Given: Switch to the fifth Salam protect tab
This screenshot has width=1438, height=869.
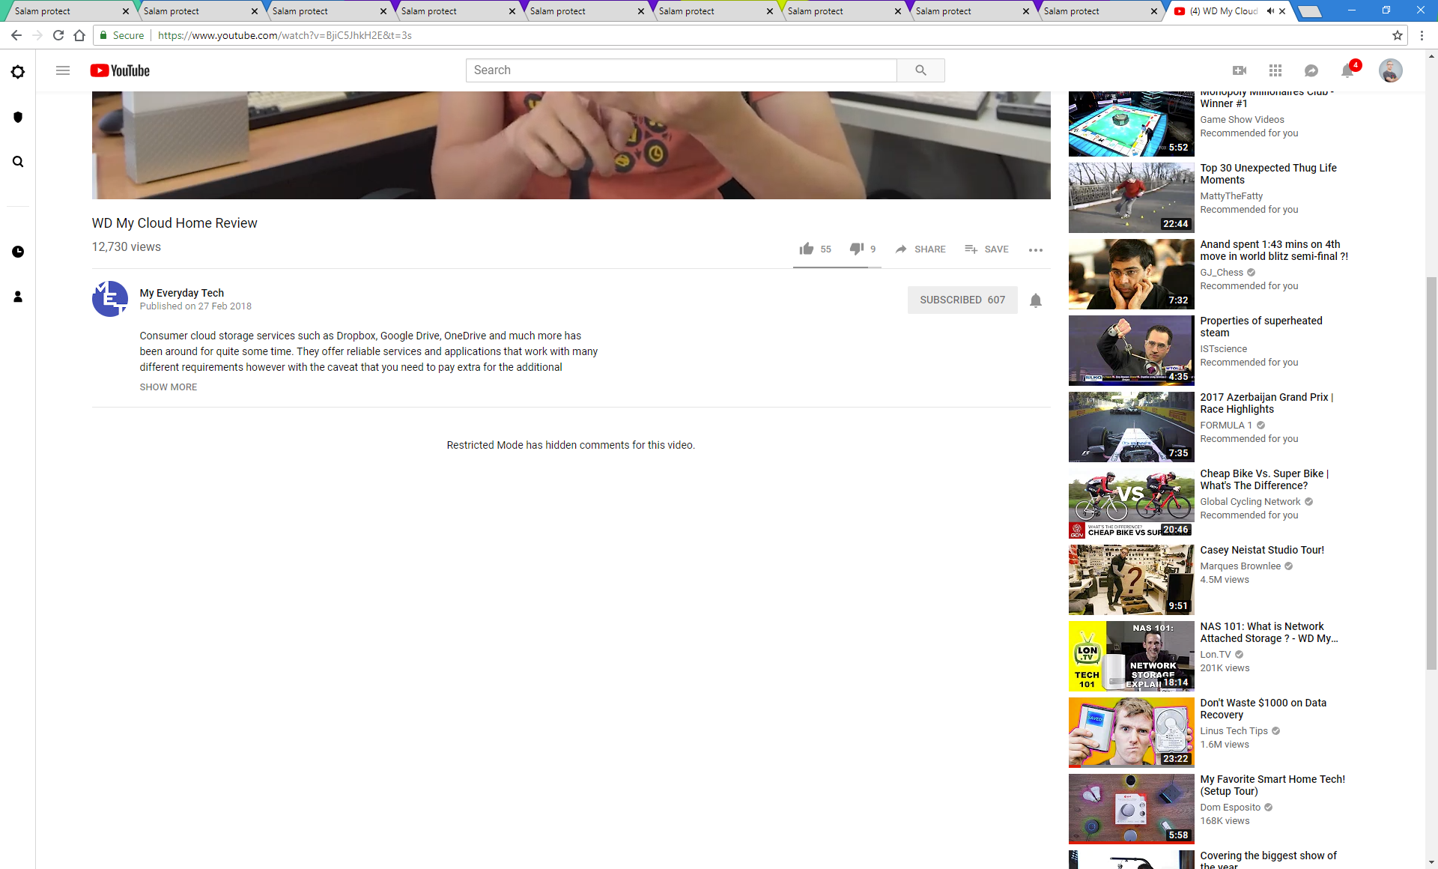Looking at the screenshot, I should pyautogui.click(x=583, y=11).
